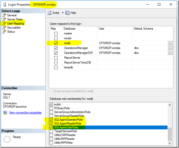Click the msdb row ellipsis schema button
179x148 pixels.
click(x=170, y=43)
